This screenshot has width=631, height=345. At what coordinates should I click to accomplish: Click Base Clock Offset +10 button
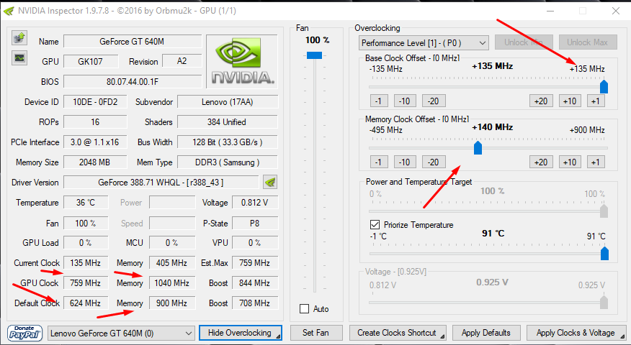[x=570, y=101]
